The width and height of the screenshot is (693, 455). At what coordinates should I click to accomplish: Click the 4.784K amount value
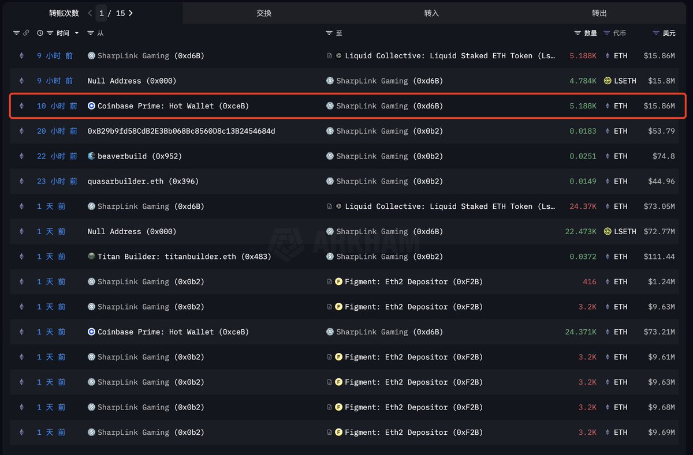pos(583,81)
